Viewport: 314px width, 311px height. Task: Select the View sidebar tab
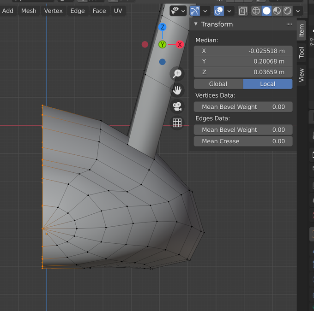tap(302, 75)
